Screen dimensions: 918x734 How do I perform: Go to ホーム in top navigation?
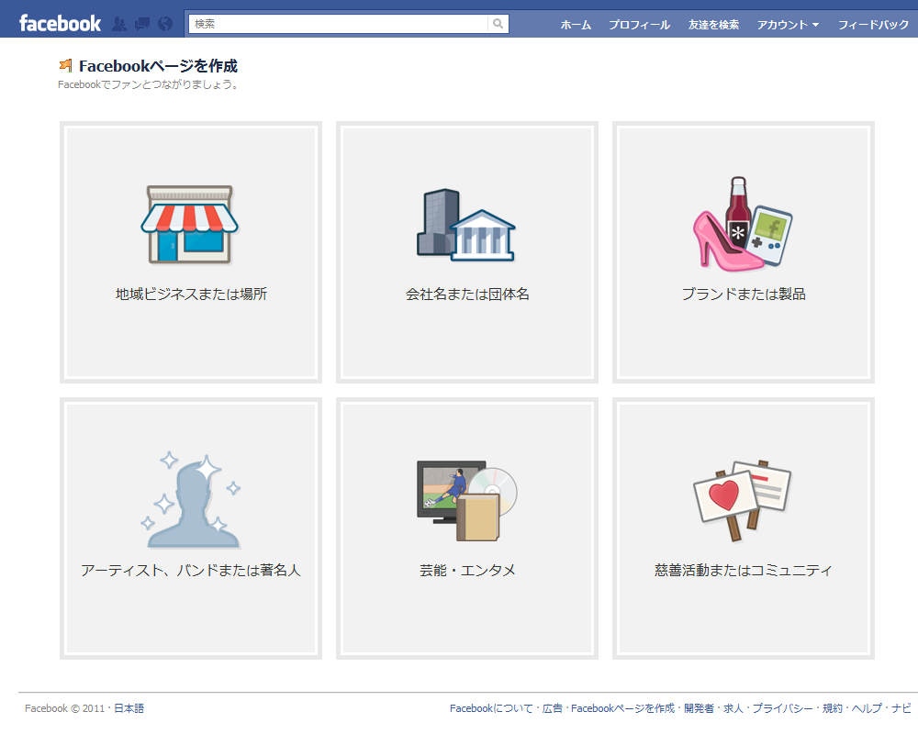pyautogui.click(x=576, y=25)
